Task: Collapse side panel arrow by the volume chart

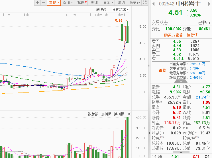Action: 149,133
